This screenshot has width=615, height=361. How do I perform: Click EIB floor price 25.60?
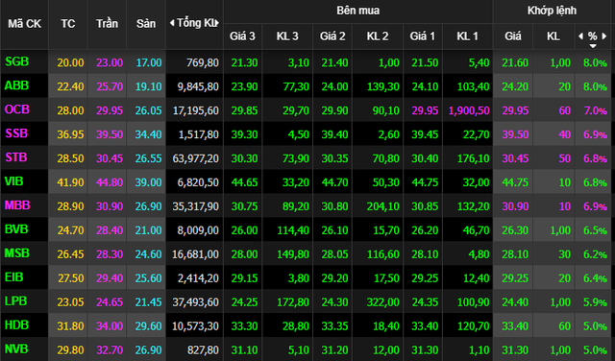[149, 277]
